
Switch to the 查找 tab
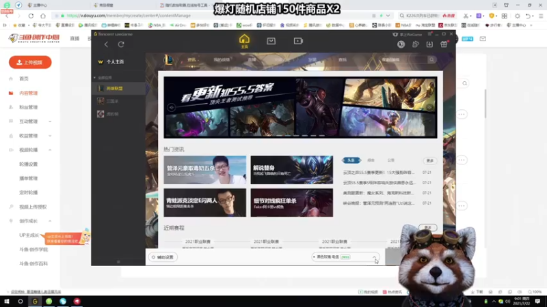(343, 60)
